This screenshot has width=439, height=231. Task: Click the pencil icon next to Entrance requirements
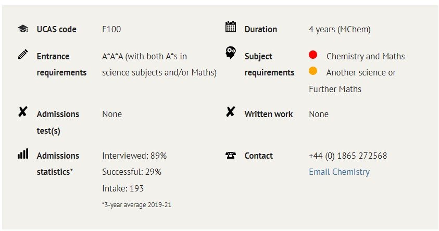pyautogui.click(x=23, y=54)
